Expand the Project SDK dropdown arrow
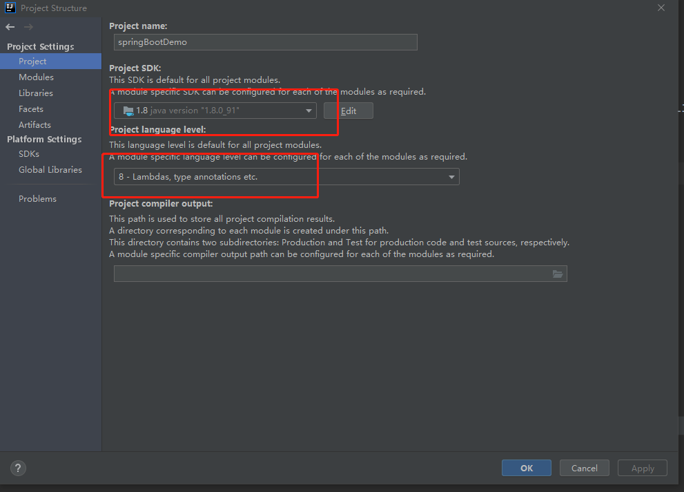The image size is (684, 492). click(309, 111)
